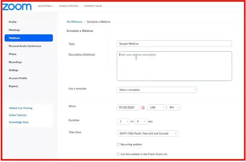
Task: Click the My Webinars breadcrumb link
Action: (74, 22)
